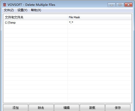Screen dimensions: 135x111
Task: Click the 添加 button
Action: (16, 108)
